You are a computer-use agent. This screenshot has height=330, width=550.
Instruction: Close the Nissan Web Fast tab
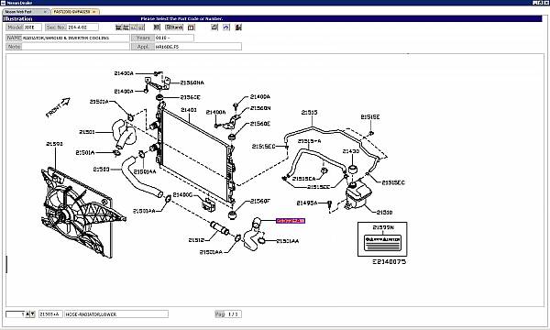tap(45, 12)
